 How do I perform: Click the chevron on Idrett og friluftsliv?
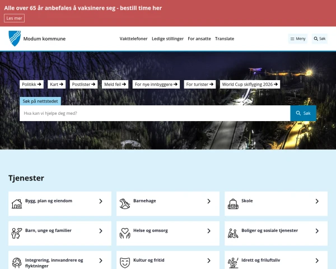coord(317,261)
